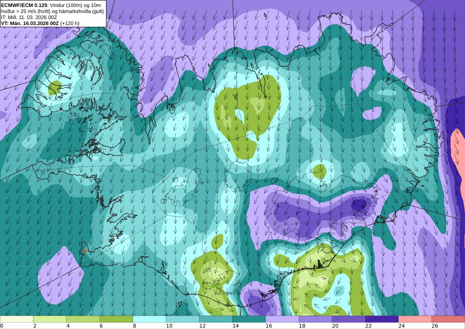Pick the 8–10 m/s pale cyan legend swatch
The width and height of the screenshot is (465, 329).
point(149,319)
